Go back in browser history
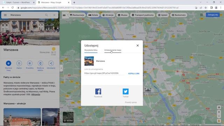This screenshot has height=126, width=224. (x=3, y=8)
